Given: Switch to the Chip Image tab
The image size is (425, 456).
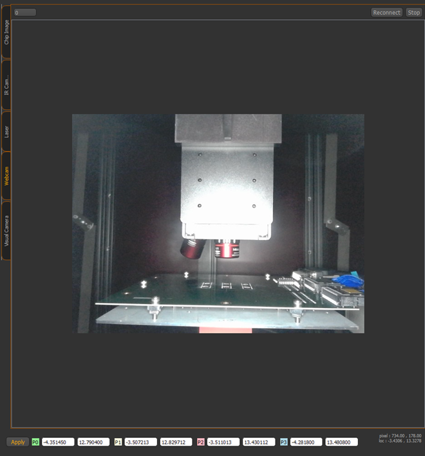Looking at the screenshot, I should [x=6, y=32].
